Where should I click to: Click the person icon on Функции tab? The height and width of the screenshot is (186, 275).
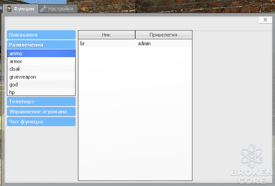point(9,9)
